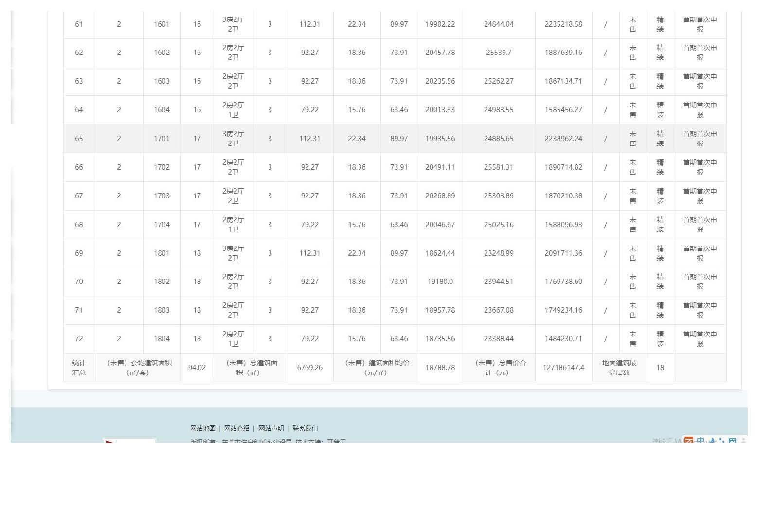The height and width of the screenshot is (531, 774).
Task: Toggle the 中 Chinese input mode icon
Action: pos(701,441)
